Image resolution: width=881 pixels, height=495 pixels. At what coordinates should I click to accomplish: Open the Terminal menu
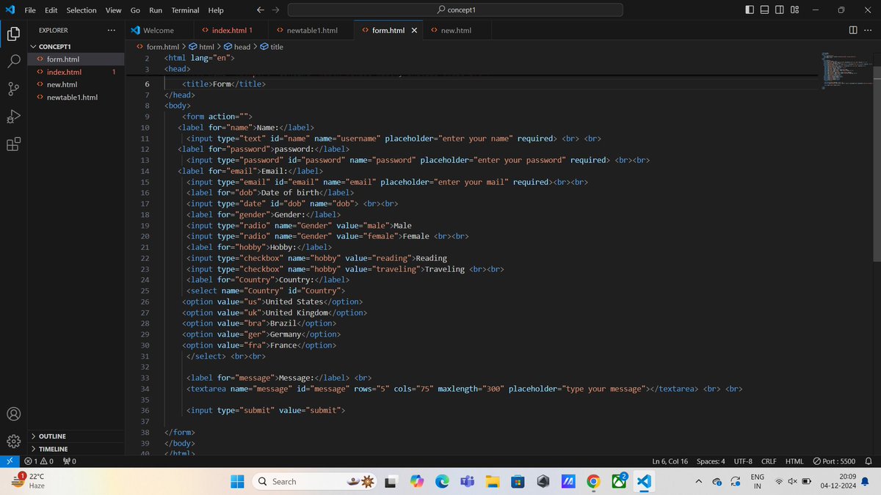185,10
